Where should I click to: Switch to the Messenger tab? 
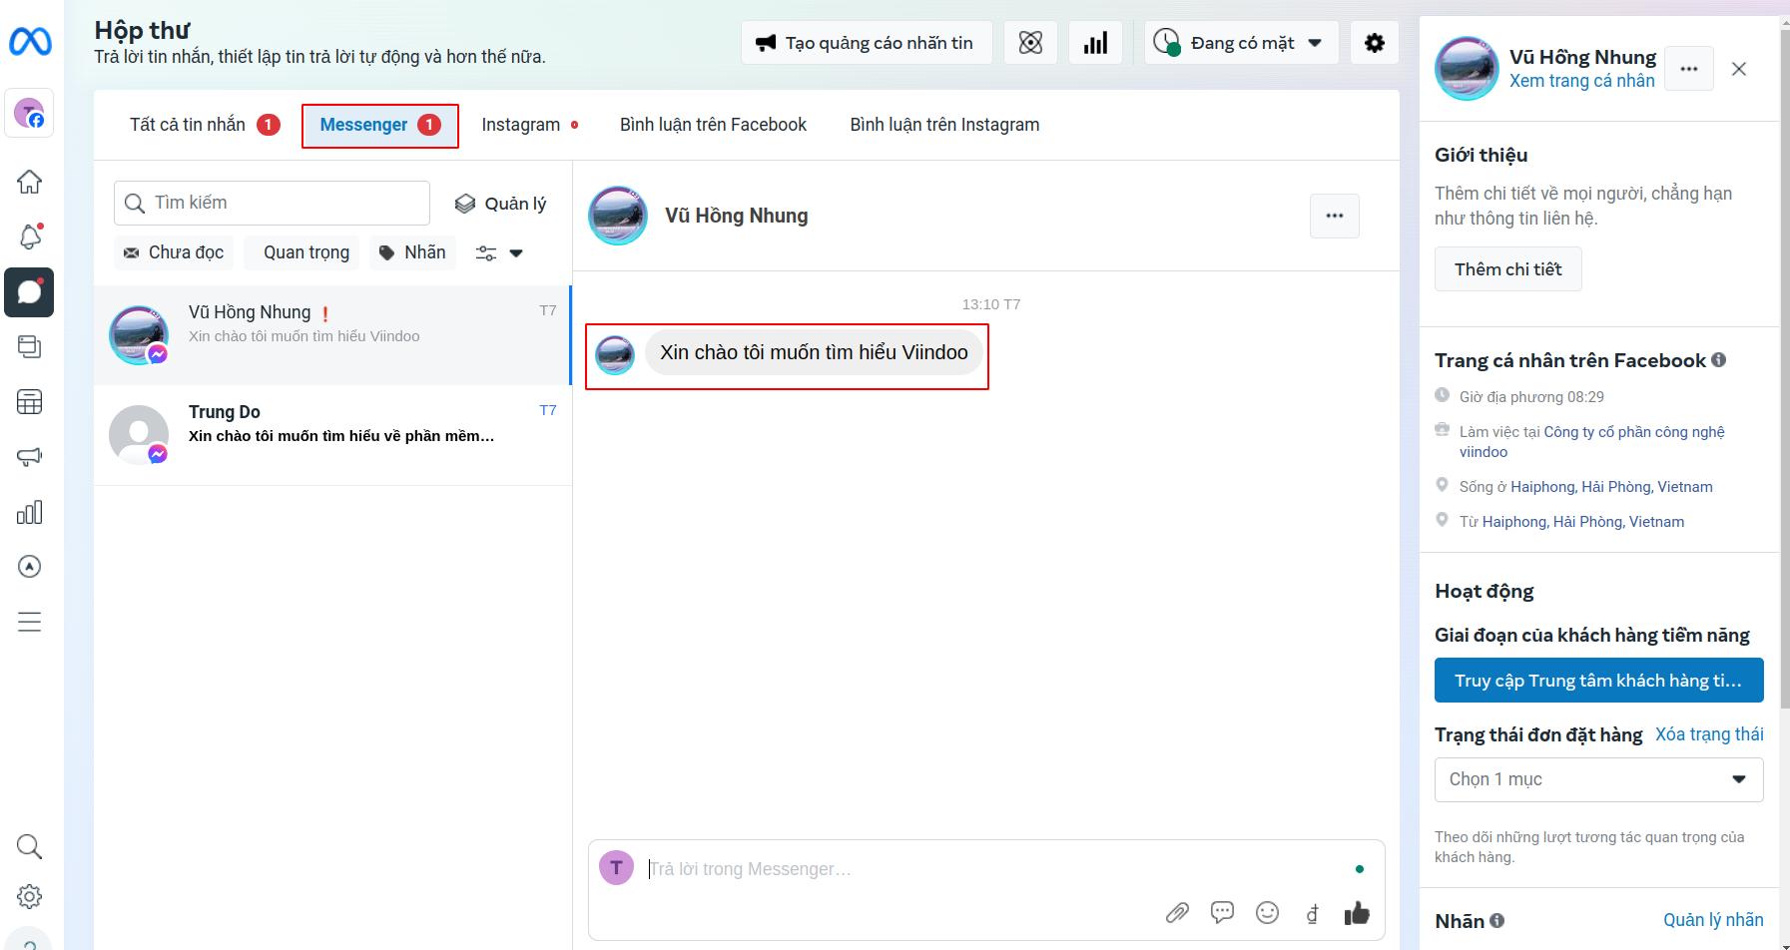click(x=380, y=126)
